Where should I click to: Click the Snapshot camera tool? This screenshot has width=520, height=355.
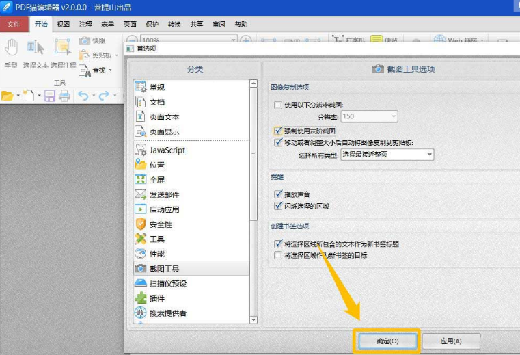click(x=85, y=40)
